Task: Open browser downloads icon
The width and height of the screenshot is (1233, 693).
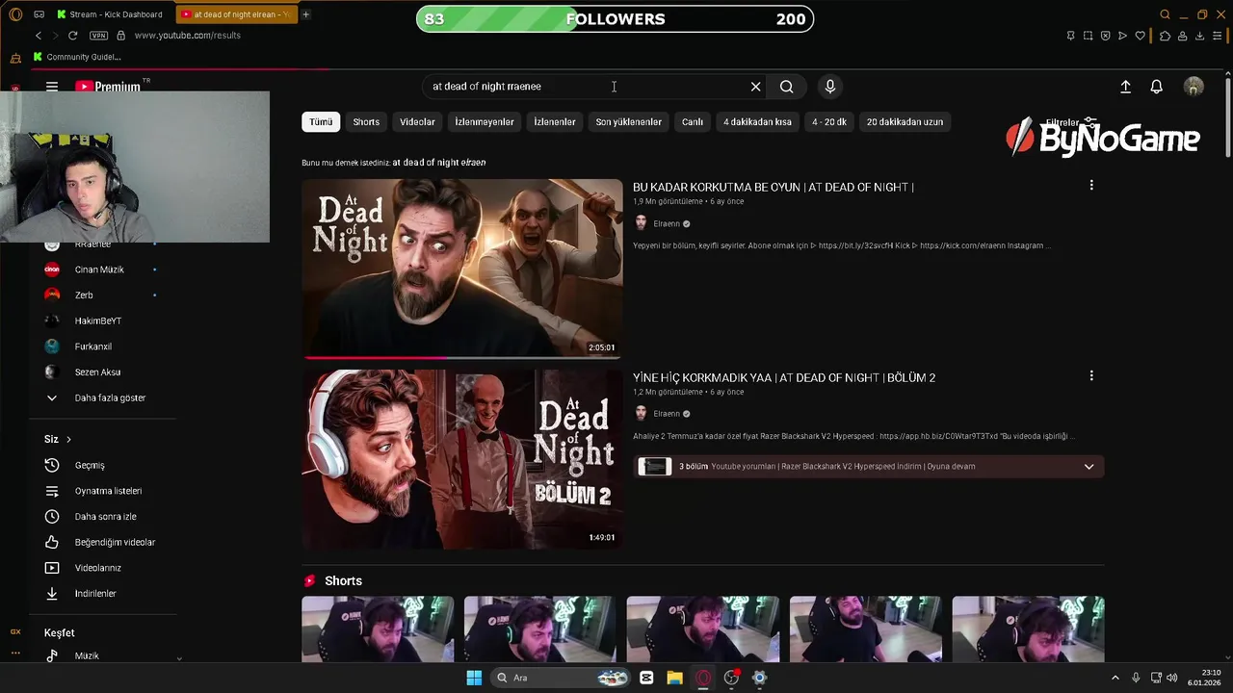Action: (x=1199, y=36)
